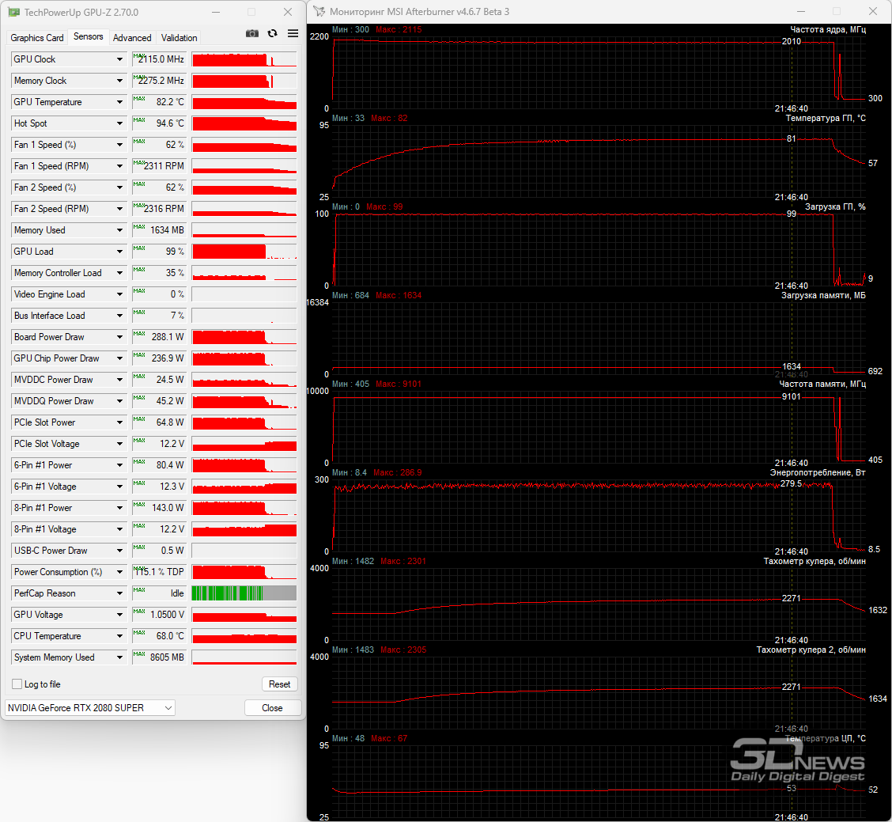Open the PerfCap Reason dropdown

tap(119, 593)
